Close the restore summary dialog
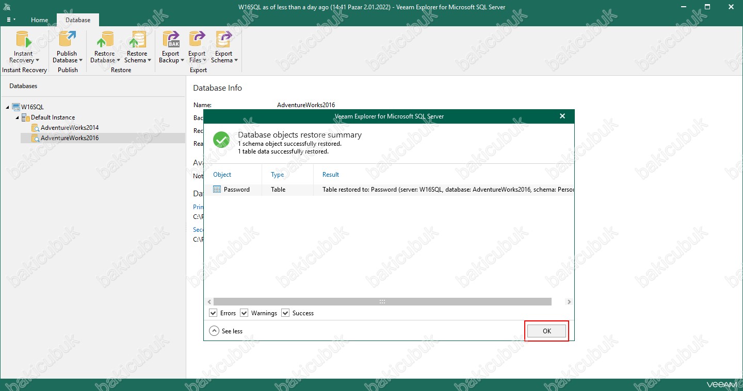 [x=562, y=116]
